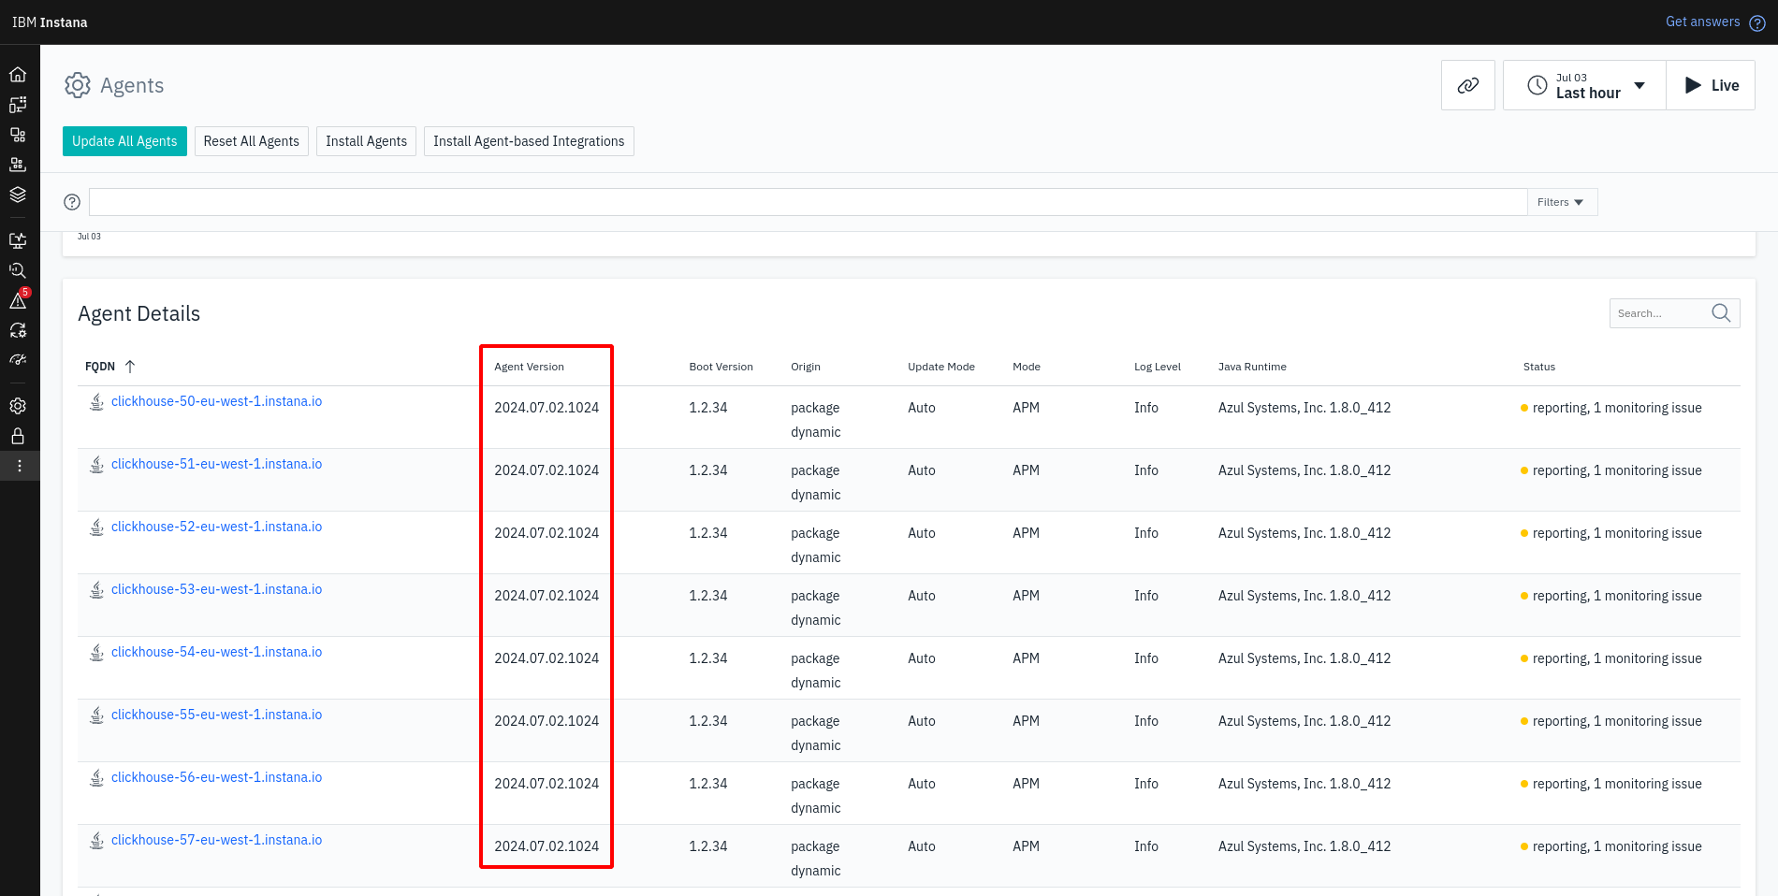Click the clock icon in time picker
The image size is (1778, 896).
click(x=1538, y=85)
